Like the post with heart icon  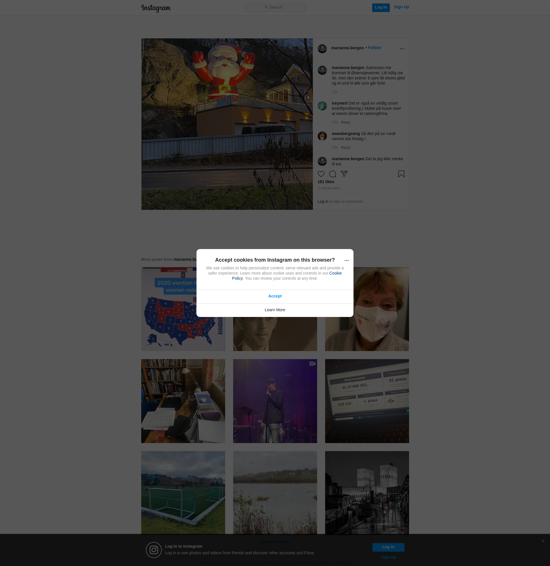pos(321,174)
